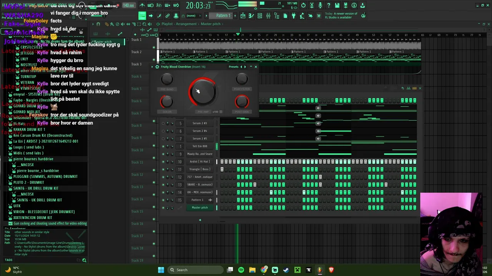Toggle the first step of Triangle [ Boss ]
This screenshot has height=276, width=492.
(x=222, y=169)
